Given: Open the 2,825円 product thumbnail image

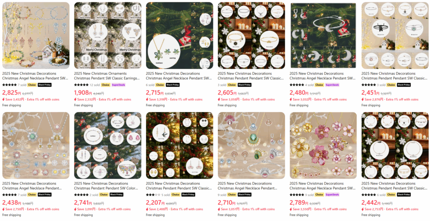Looking at the screenshot, I should [36, 36].
